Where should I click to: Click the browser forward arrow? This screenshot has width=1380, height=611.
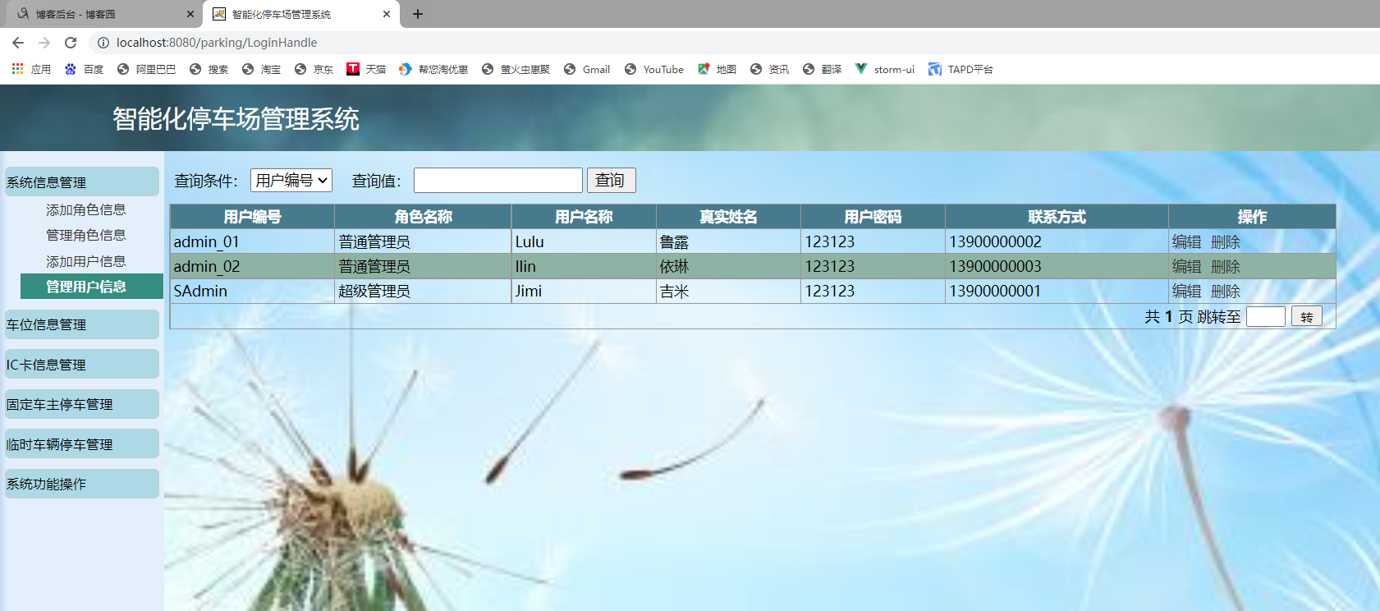click(44, 43)
